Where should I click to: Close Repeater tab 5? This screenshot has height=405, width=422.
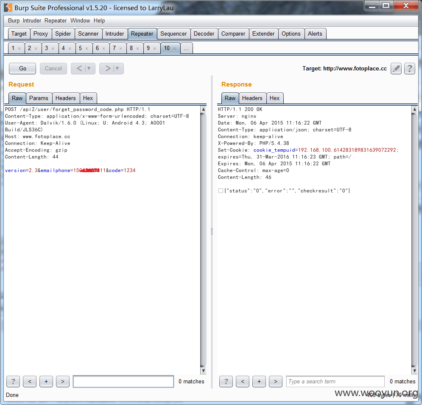tap(87, 49)
